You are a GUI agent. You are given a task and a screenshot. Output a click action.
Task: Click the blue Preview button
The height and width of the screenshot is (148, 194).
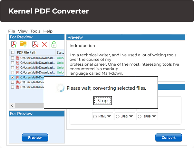pyautogui.click(x=35, y=137)
